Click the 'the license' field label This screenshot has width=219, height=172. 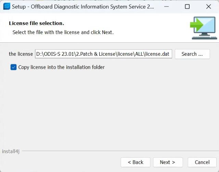coord(21,54)
